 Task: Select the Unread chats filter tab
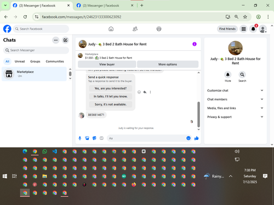tap(20, 61)
